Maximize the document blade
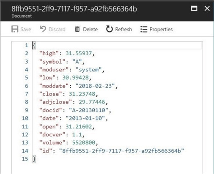Screen dimensions: 214x174 [194, 8]
